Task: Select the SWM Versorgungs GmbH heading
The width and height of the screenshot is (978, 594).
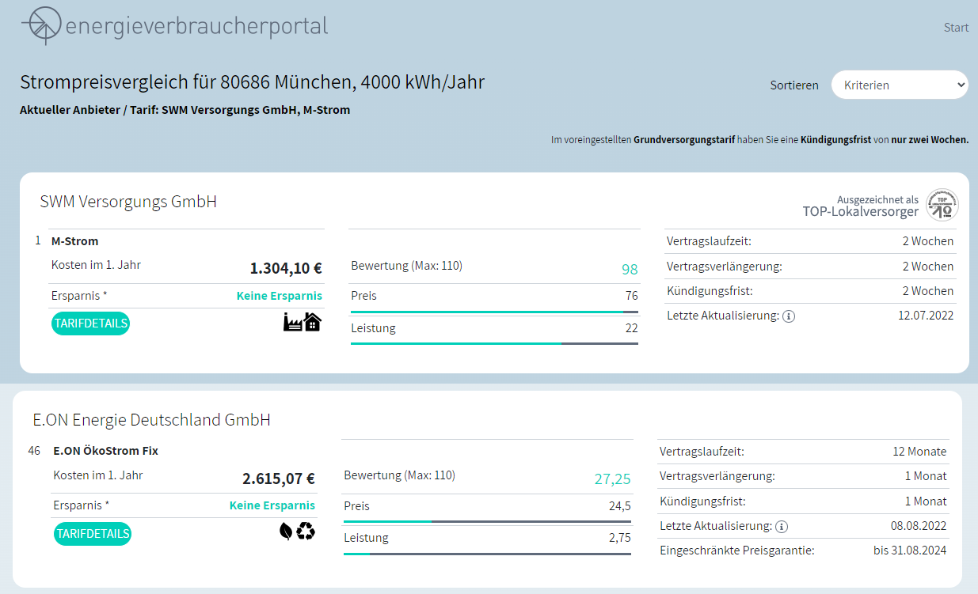Action: [127, 202]
